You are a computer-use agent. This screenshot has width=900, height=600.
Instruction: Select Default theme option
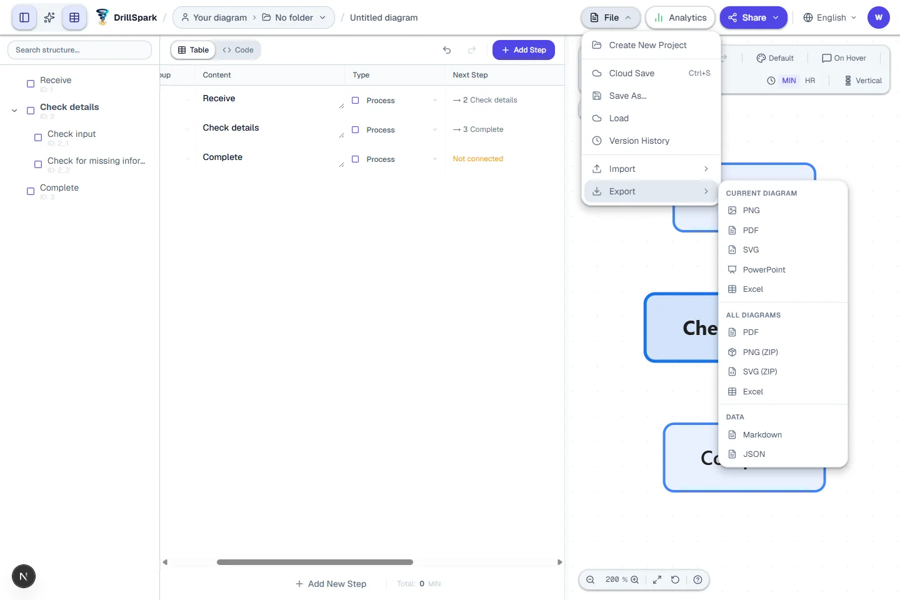click(x=775, y=58)
